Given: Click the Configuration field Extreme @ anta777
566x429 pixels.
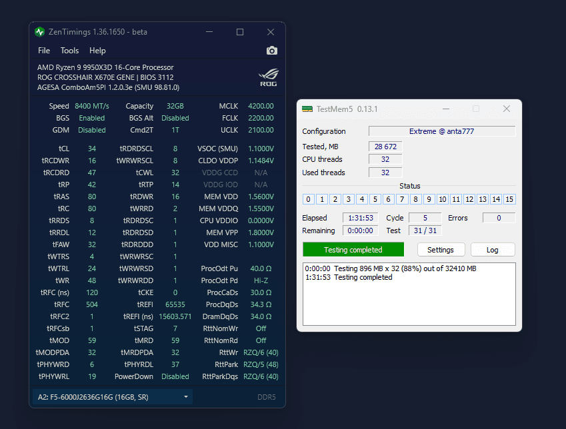Looking at the screenshot, I should pyautogui.click(x=442, y=131).
